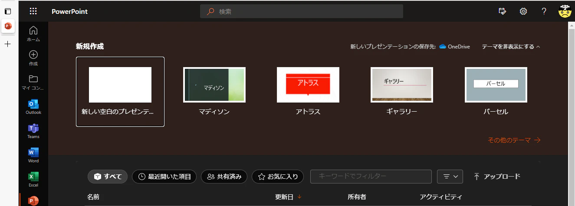
Task: Open the settings gear icon
Action: 523,11
